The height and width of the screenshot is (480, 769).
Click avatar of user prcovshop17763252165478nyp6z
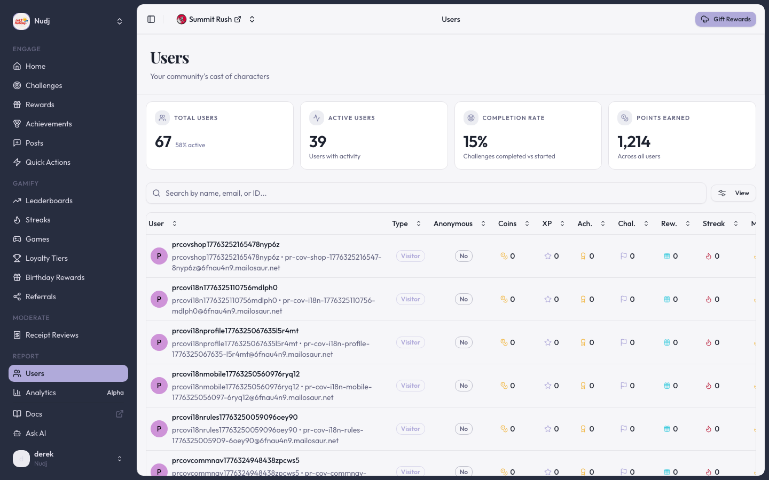coord(159,256)
